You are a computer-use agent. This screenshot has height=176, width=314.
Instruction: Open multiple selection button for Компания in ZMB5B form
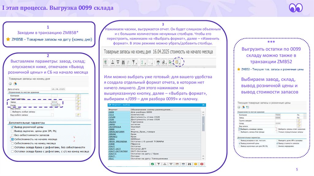(x=78, y=95)
